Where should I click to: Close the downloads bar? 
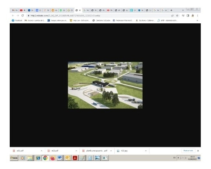[x=198, y=151]
